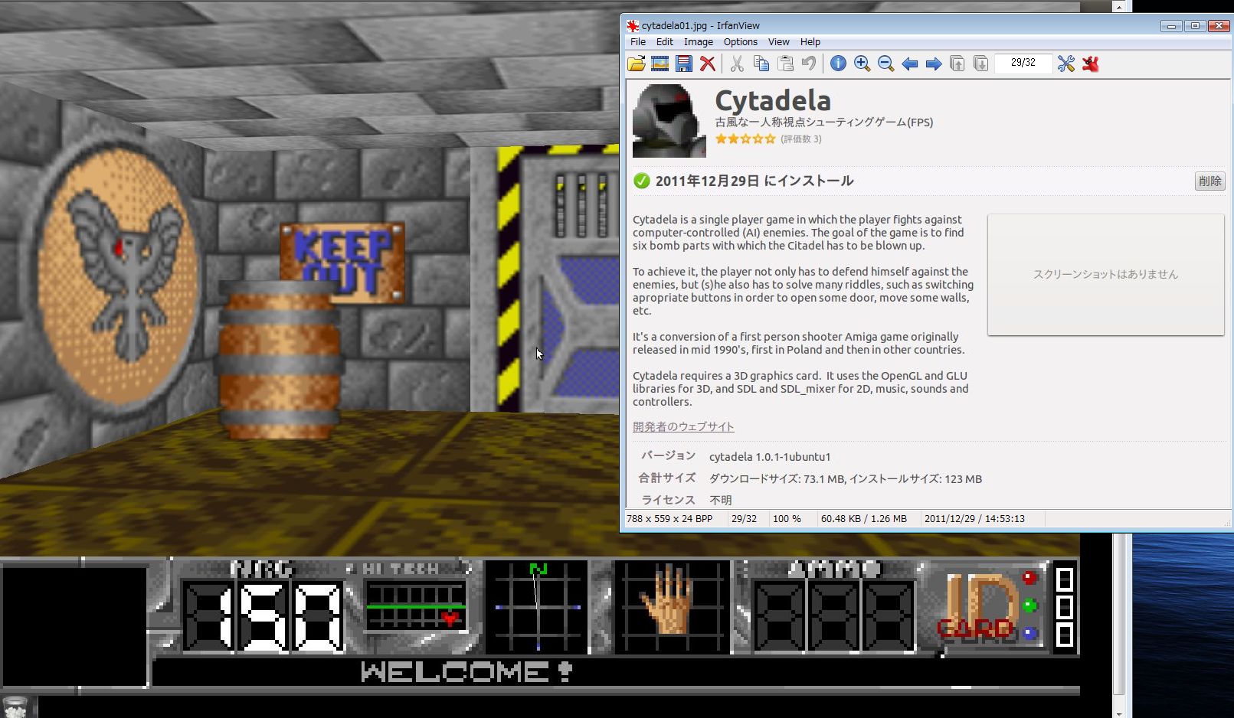Viewport: 1234px width, 718px height.
Task: Click the 2011年12月29日 にインストール install date text
Action: tap(754, 181)
